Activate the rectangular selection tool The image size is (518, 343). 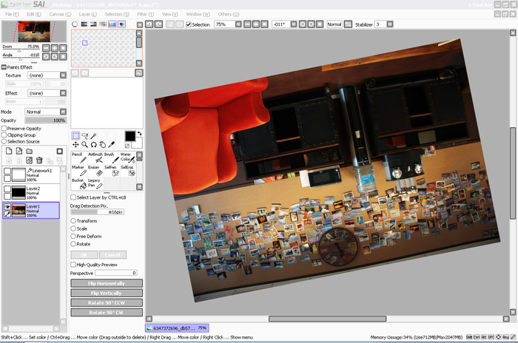[x=75, y=136]
